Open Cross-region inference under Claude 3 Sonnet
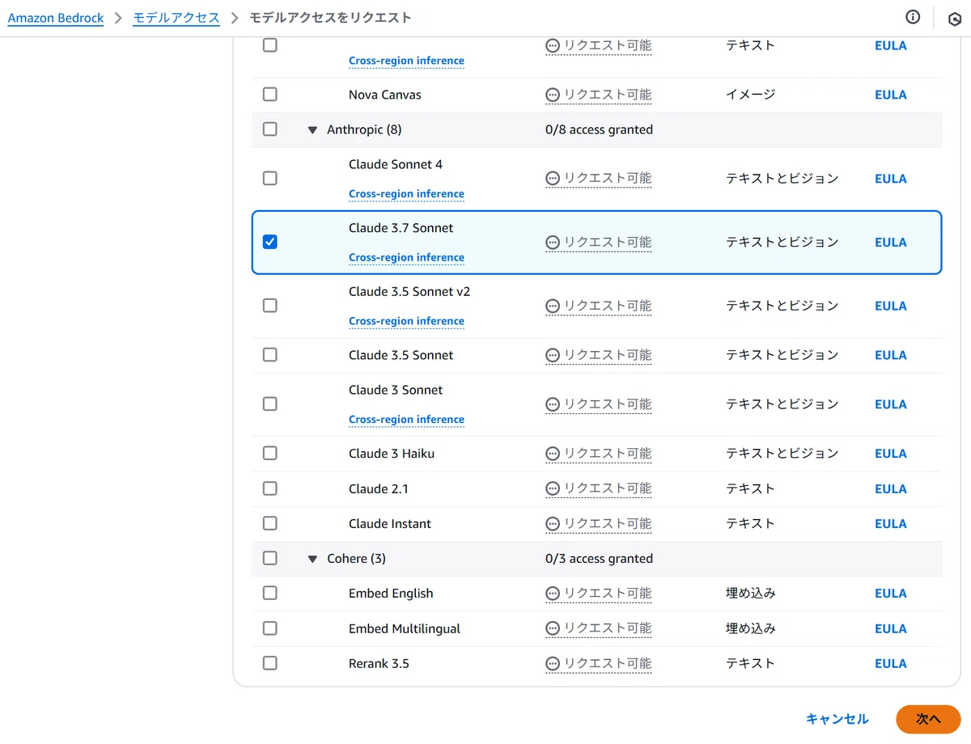Screen dimensions: 971x744 click(406, 420)
